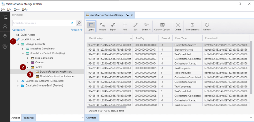This screenshot has width=254, height=122.
Task: Open the Settings gear icon
Action: [5, 46]
